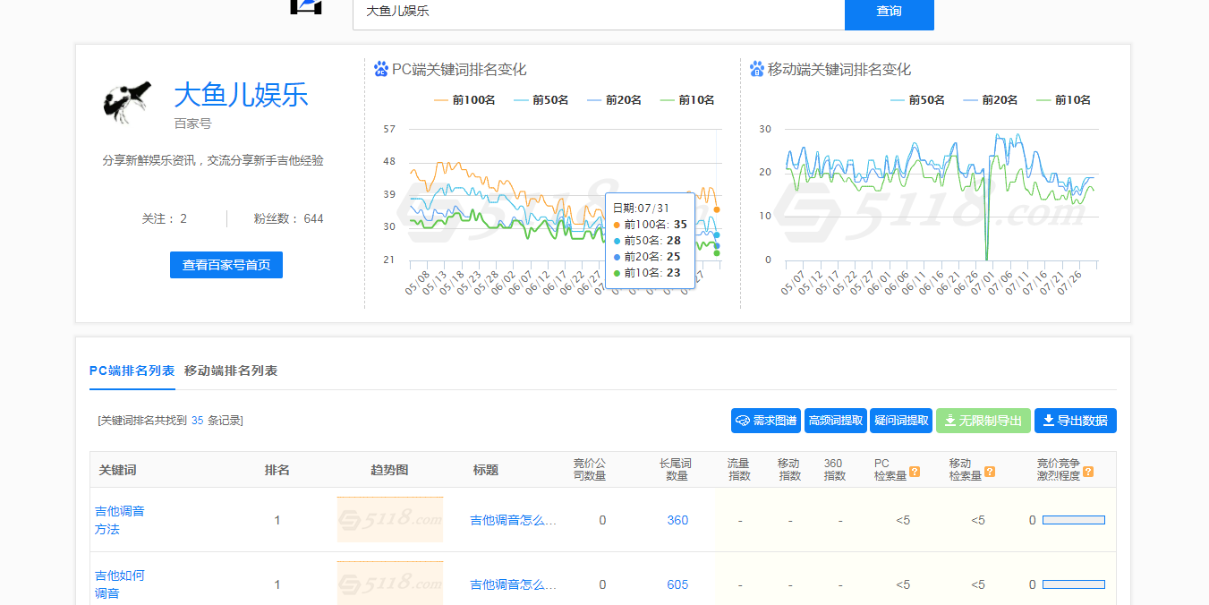
Task: Toggle 前20名 legend in mobile chart
Action: coord(991,100)
